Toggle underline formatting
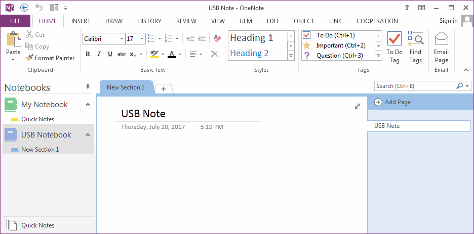This screenshot has height=234, width=474. (110, 54)
